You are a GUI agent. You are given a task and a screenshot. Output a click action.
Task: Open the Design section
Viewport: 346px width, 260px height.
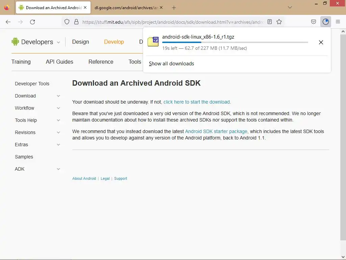point(80,42)
